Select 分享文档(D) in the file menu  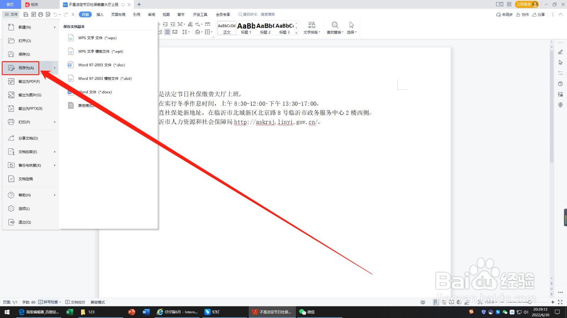tap(30, 138)
